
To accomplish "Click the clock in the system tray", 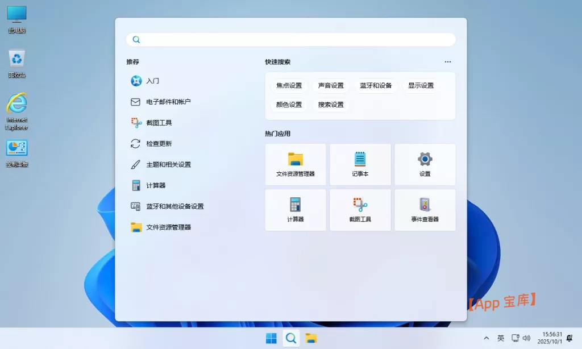I will tap(549, 338).
